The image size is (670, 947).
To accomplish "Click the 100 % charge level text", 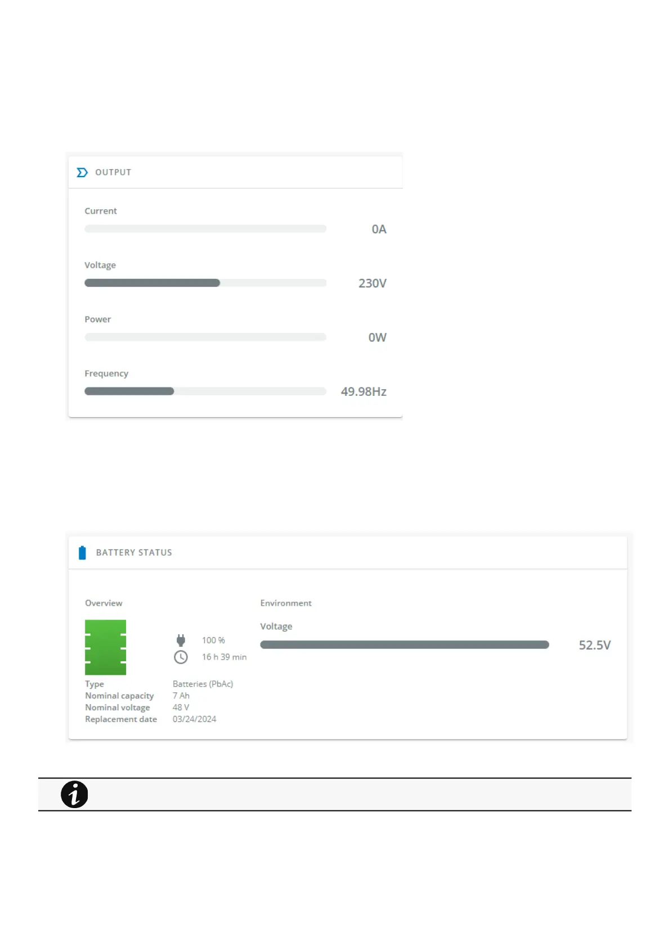I will pyautogui.click(x=213, y=641).
